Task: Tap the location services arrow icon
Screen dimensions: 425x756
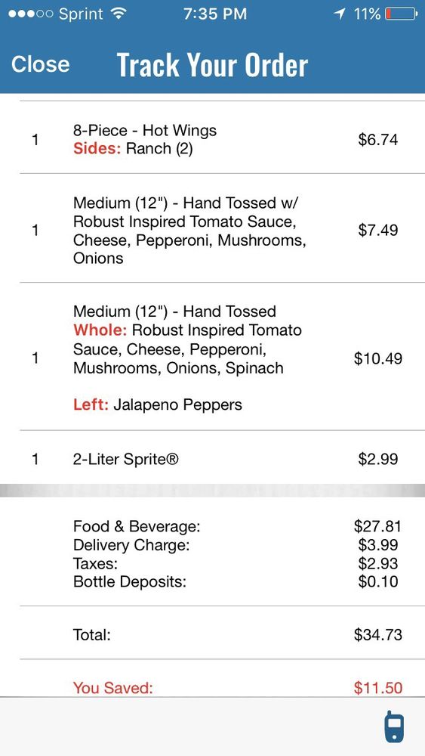Action: [x=340, y=14]
